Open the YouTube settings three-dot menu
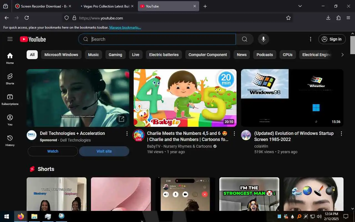Image resolution: width=355 pixels, height=222 pixels. (311, 39)
